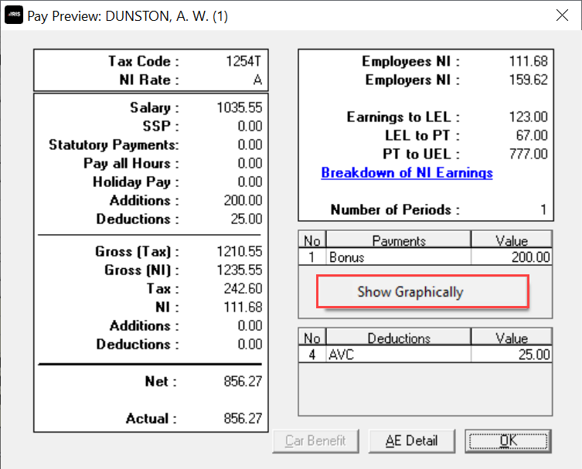Image resolution: width=582 pixels, height=469 pixels.
Task: Click the Statutory Payments label
Action: point(114,144)
